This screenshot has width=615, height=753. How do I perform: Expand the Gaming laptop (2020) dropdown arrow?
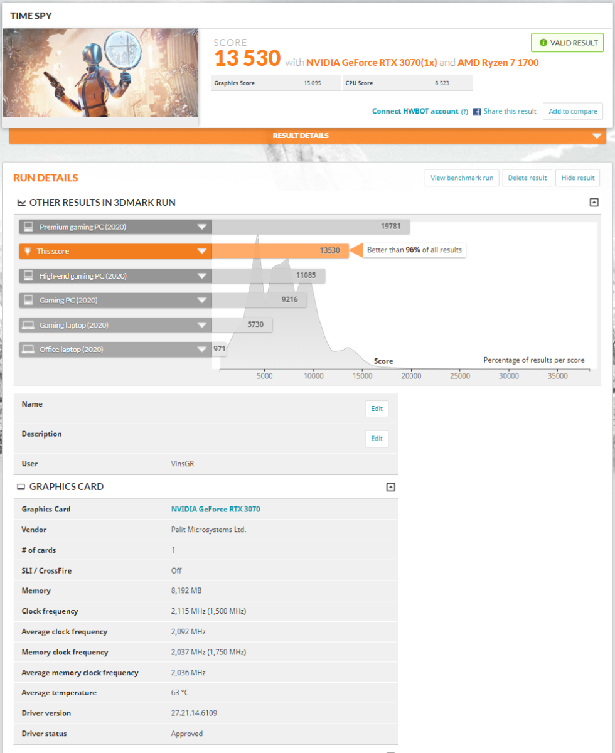(x=201, y=324)
